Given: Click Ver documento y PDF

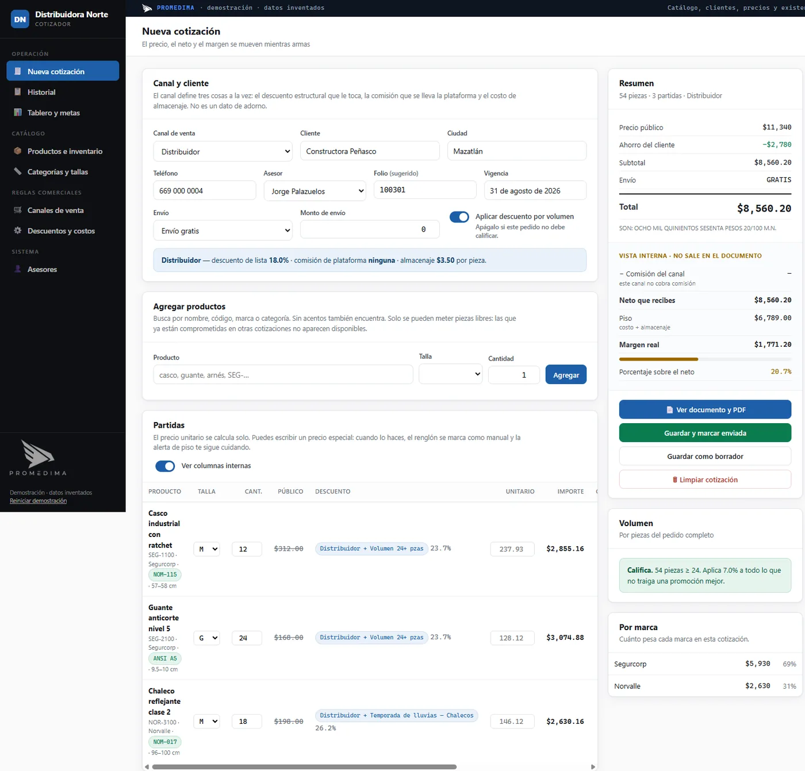Looking at the screenshot, I should point(705,410).
